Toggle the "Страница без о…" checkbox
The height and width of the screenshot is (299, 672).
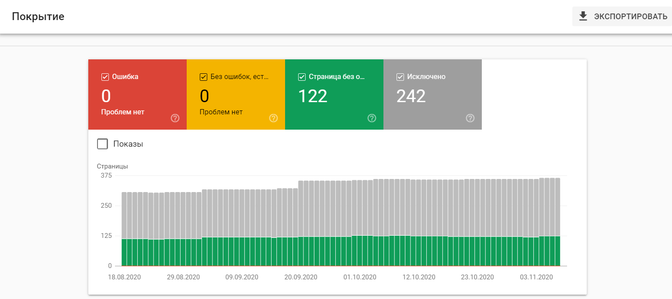point(302,77)
